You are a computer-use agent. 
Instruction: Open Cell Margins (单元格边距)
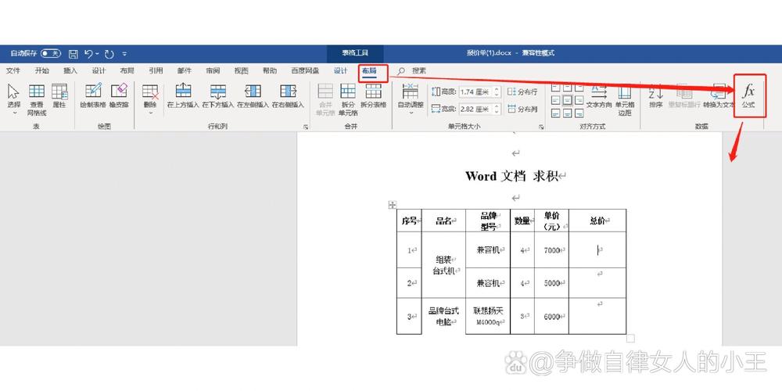[x=625, y=99]
